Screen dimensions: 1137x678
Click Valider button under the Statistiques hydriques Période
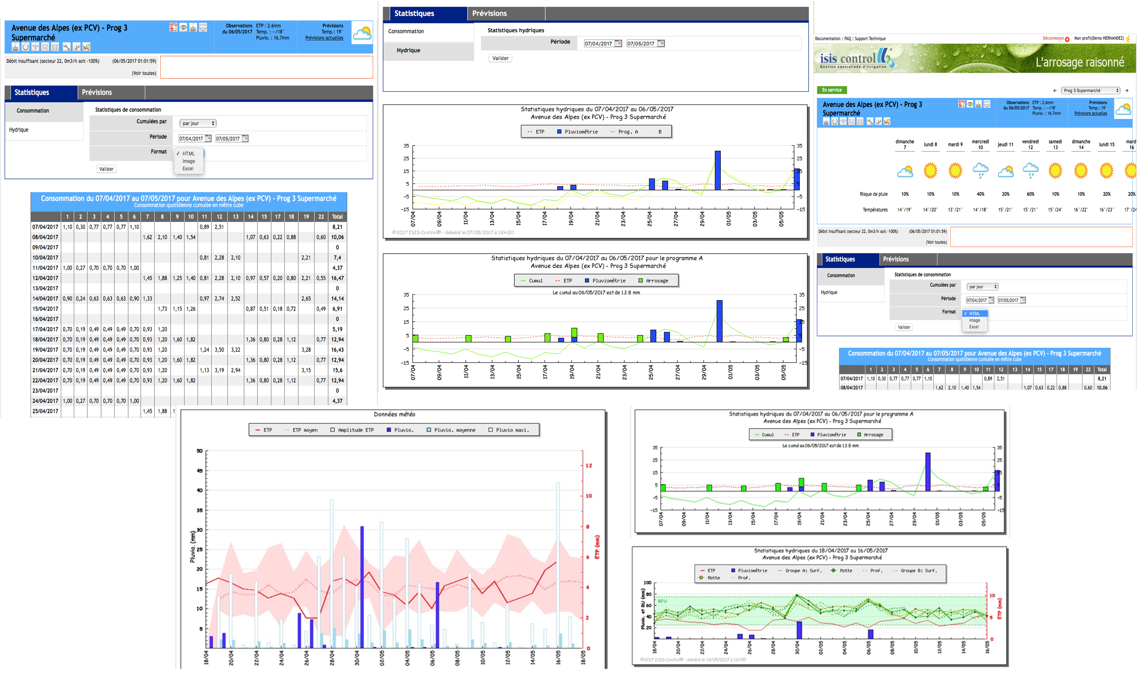(x=500, y=58)
